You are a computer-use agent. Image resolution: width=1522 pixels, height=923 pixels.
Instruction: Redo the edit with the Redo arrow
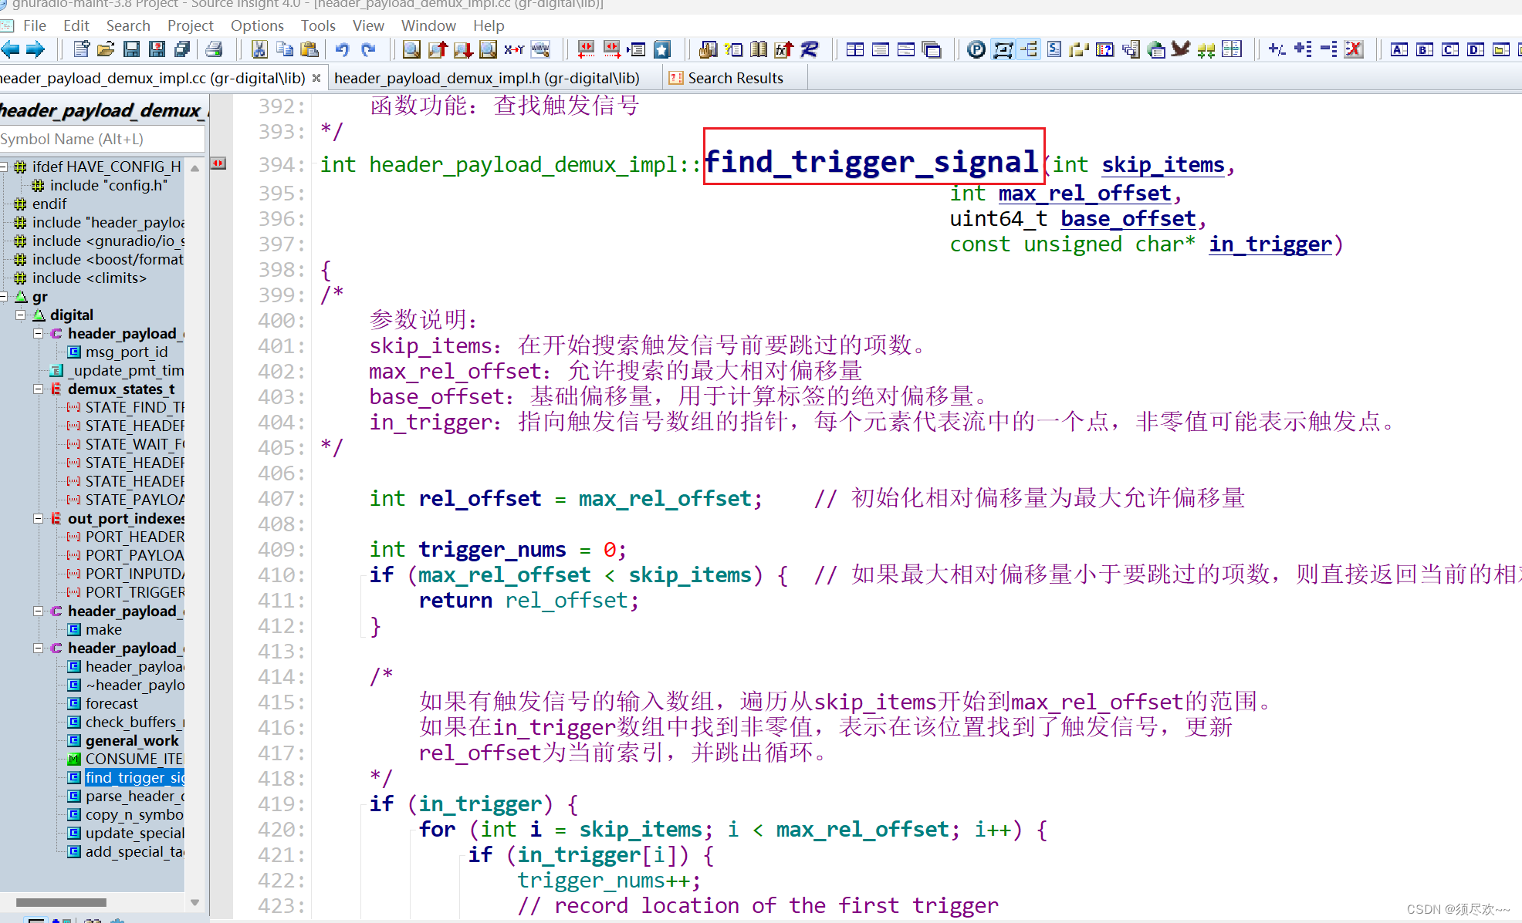click(x=368, y=50)
